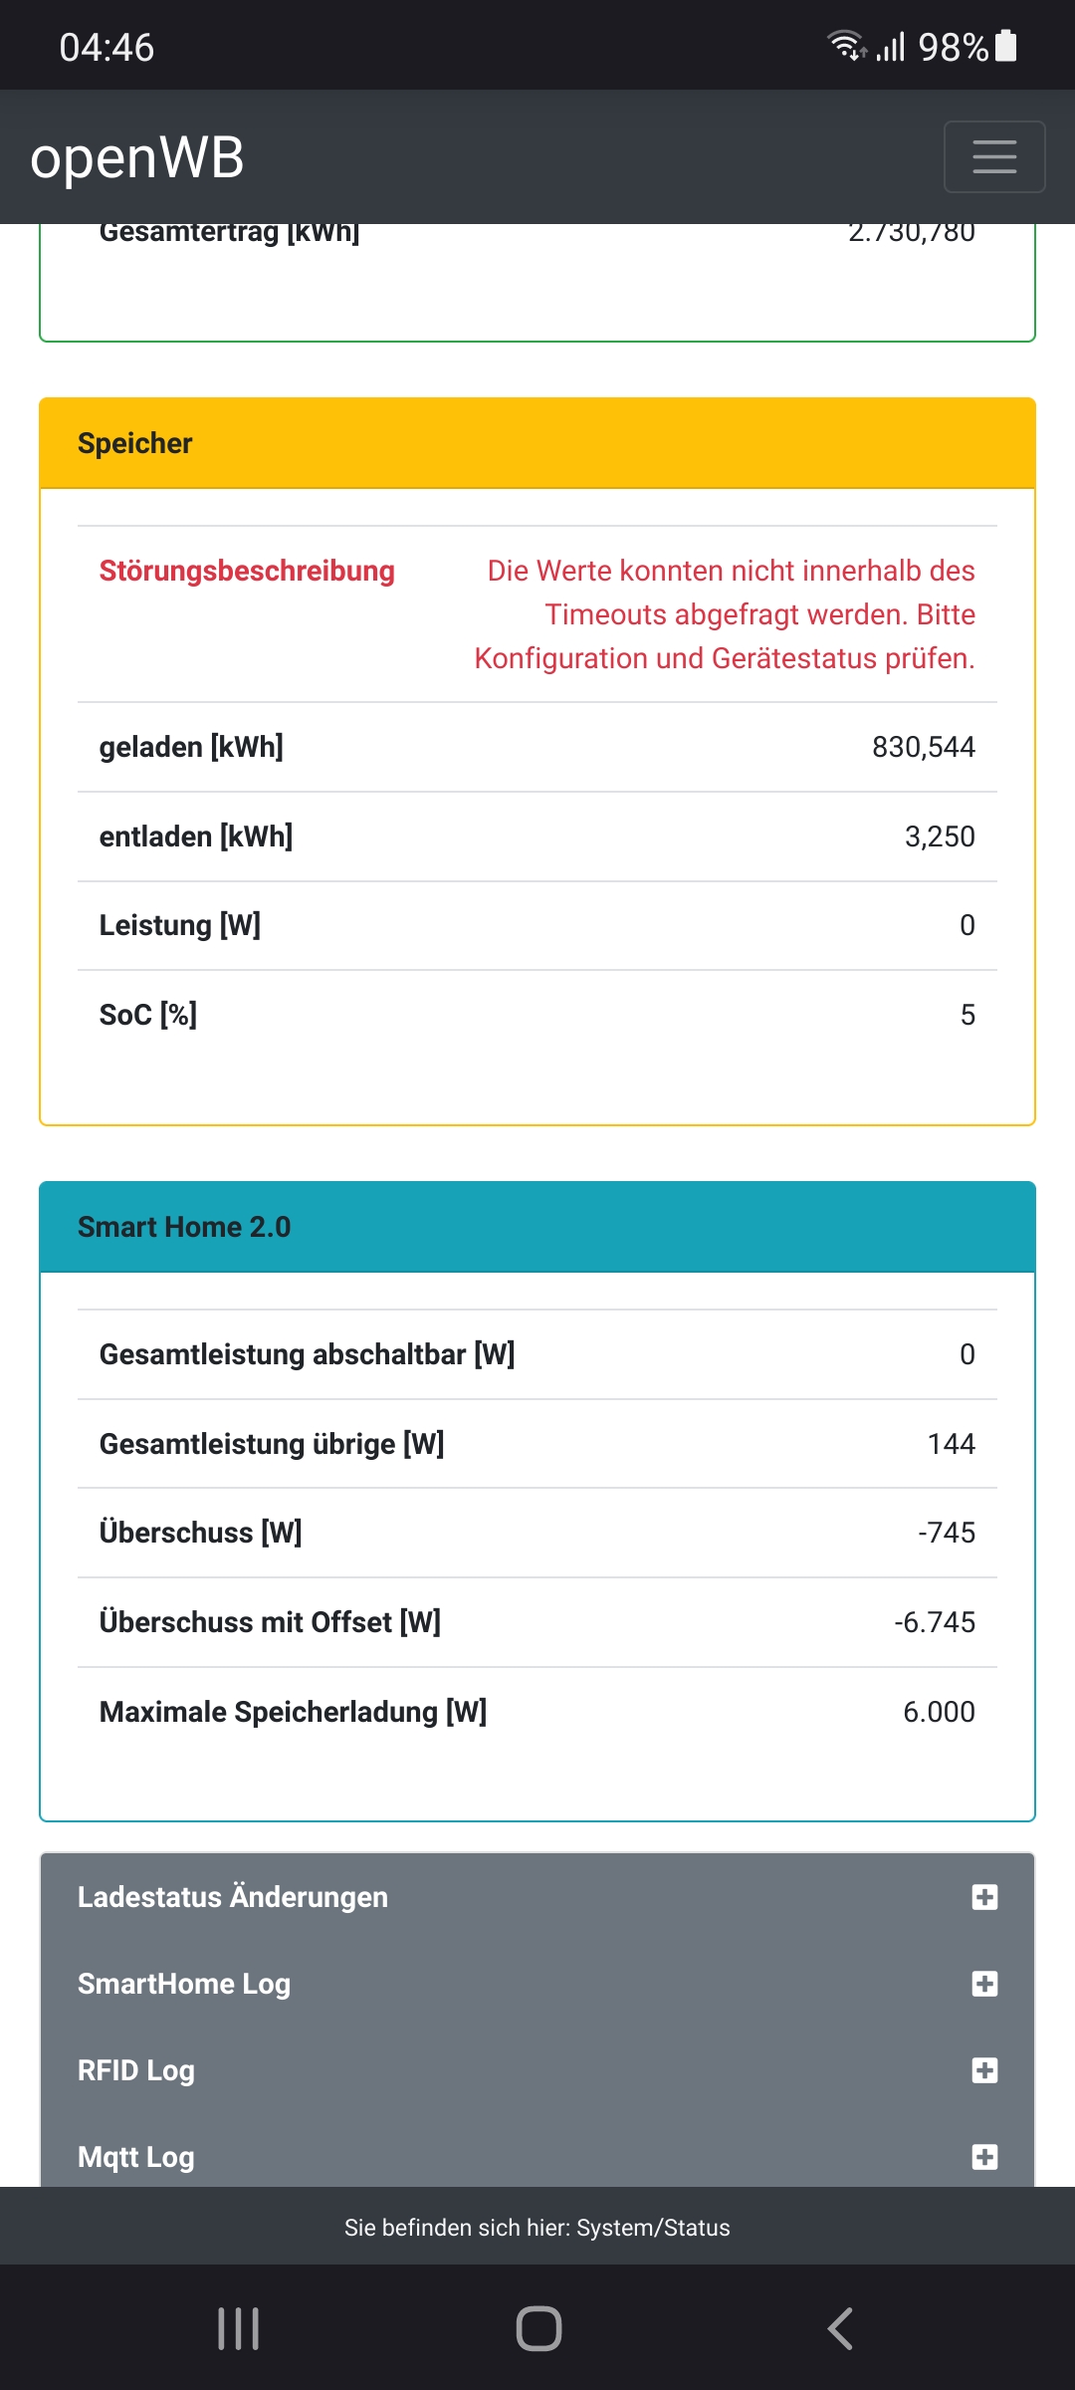This screenshot has width=1075, height=2390.
Task: Expand the Mqtt Log section
Action: [136, 2157]
